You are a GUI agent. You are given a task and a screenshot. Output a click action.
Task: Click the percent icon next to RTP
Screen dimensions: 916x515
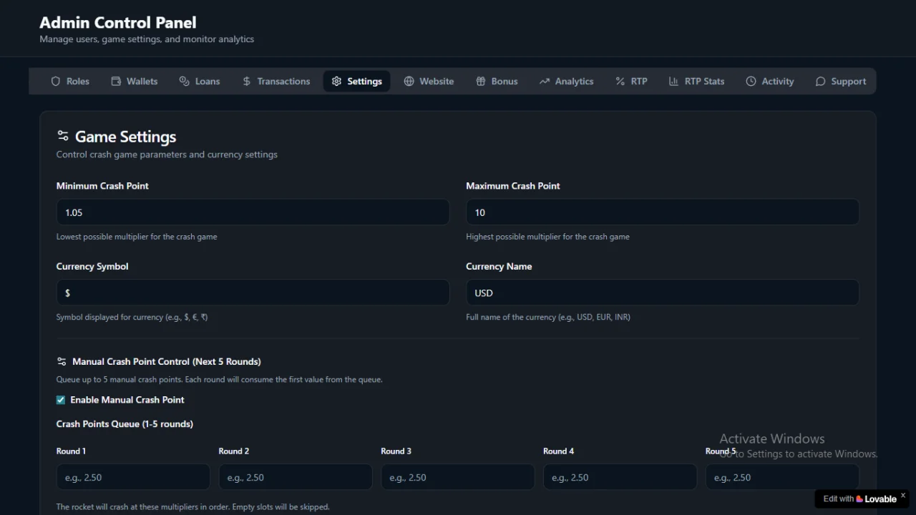[620, 82]
